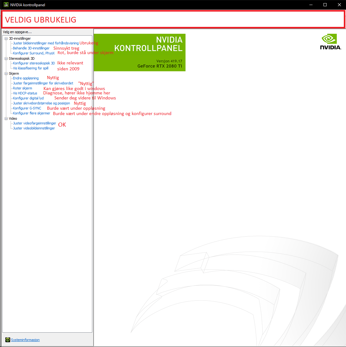Image resolution: width=346 pixels, height=347 pixels.
Task: Select Vis HDCP-status
Action: coord(25,93)
